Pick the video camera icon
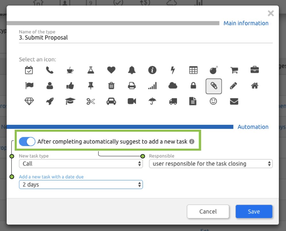Image resolution: width=286 pixels, height=231 pixels. click(132, 101)
